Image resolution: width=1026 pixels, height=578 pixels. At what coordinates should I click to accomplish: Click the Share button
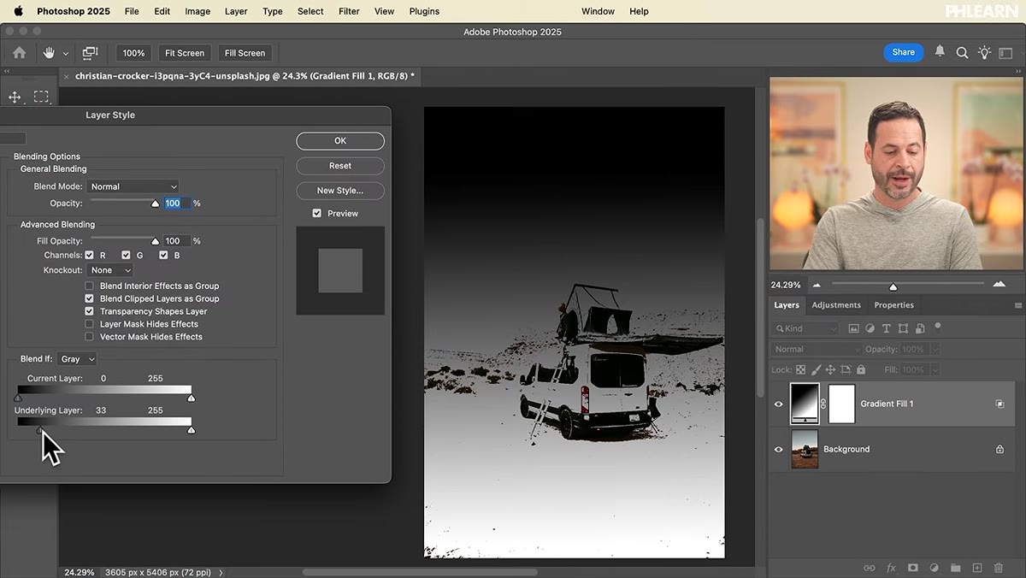[x=904, y=52]
